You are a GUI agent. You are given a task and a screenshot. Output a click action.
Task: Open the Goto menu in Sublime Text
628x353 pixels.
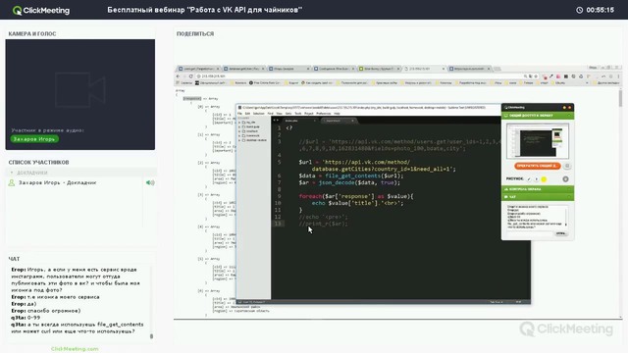coord(288,114)
